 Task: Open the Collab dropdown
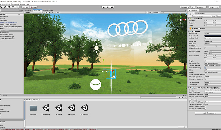(x=185, y=7)
